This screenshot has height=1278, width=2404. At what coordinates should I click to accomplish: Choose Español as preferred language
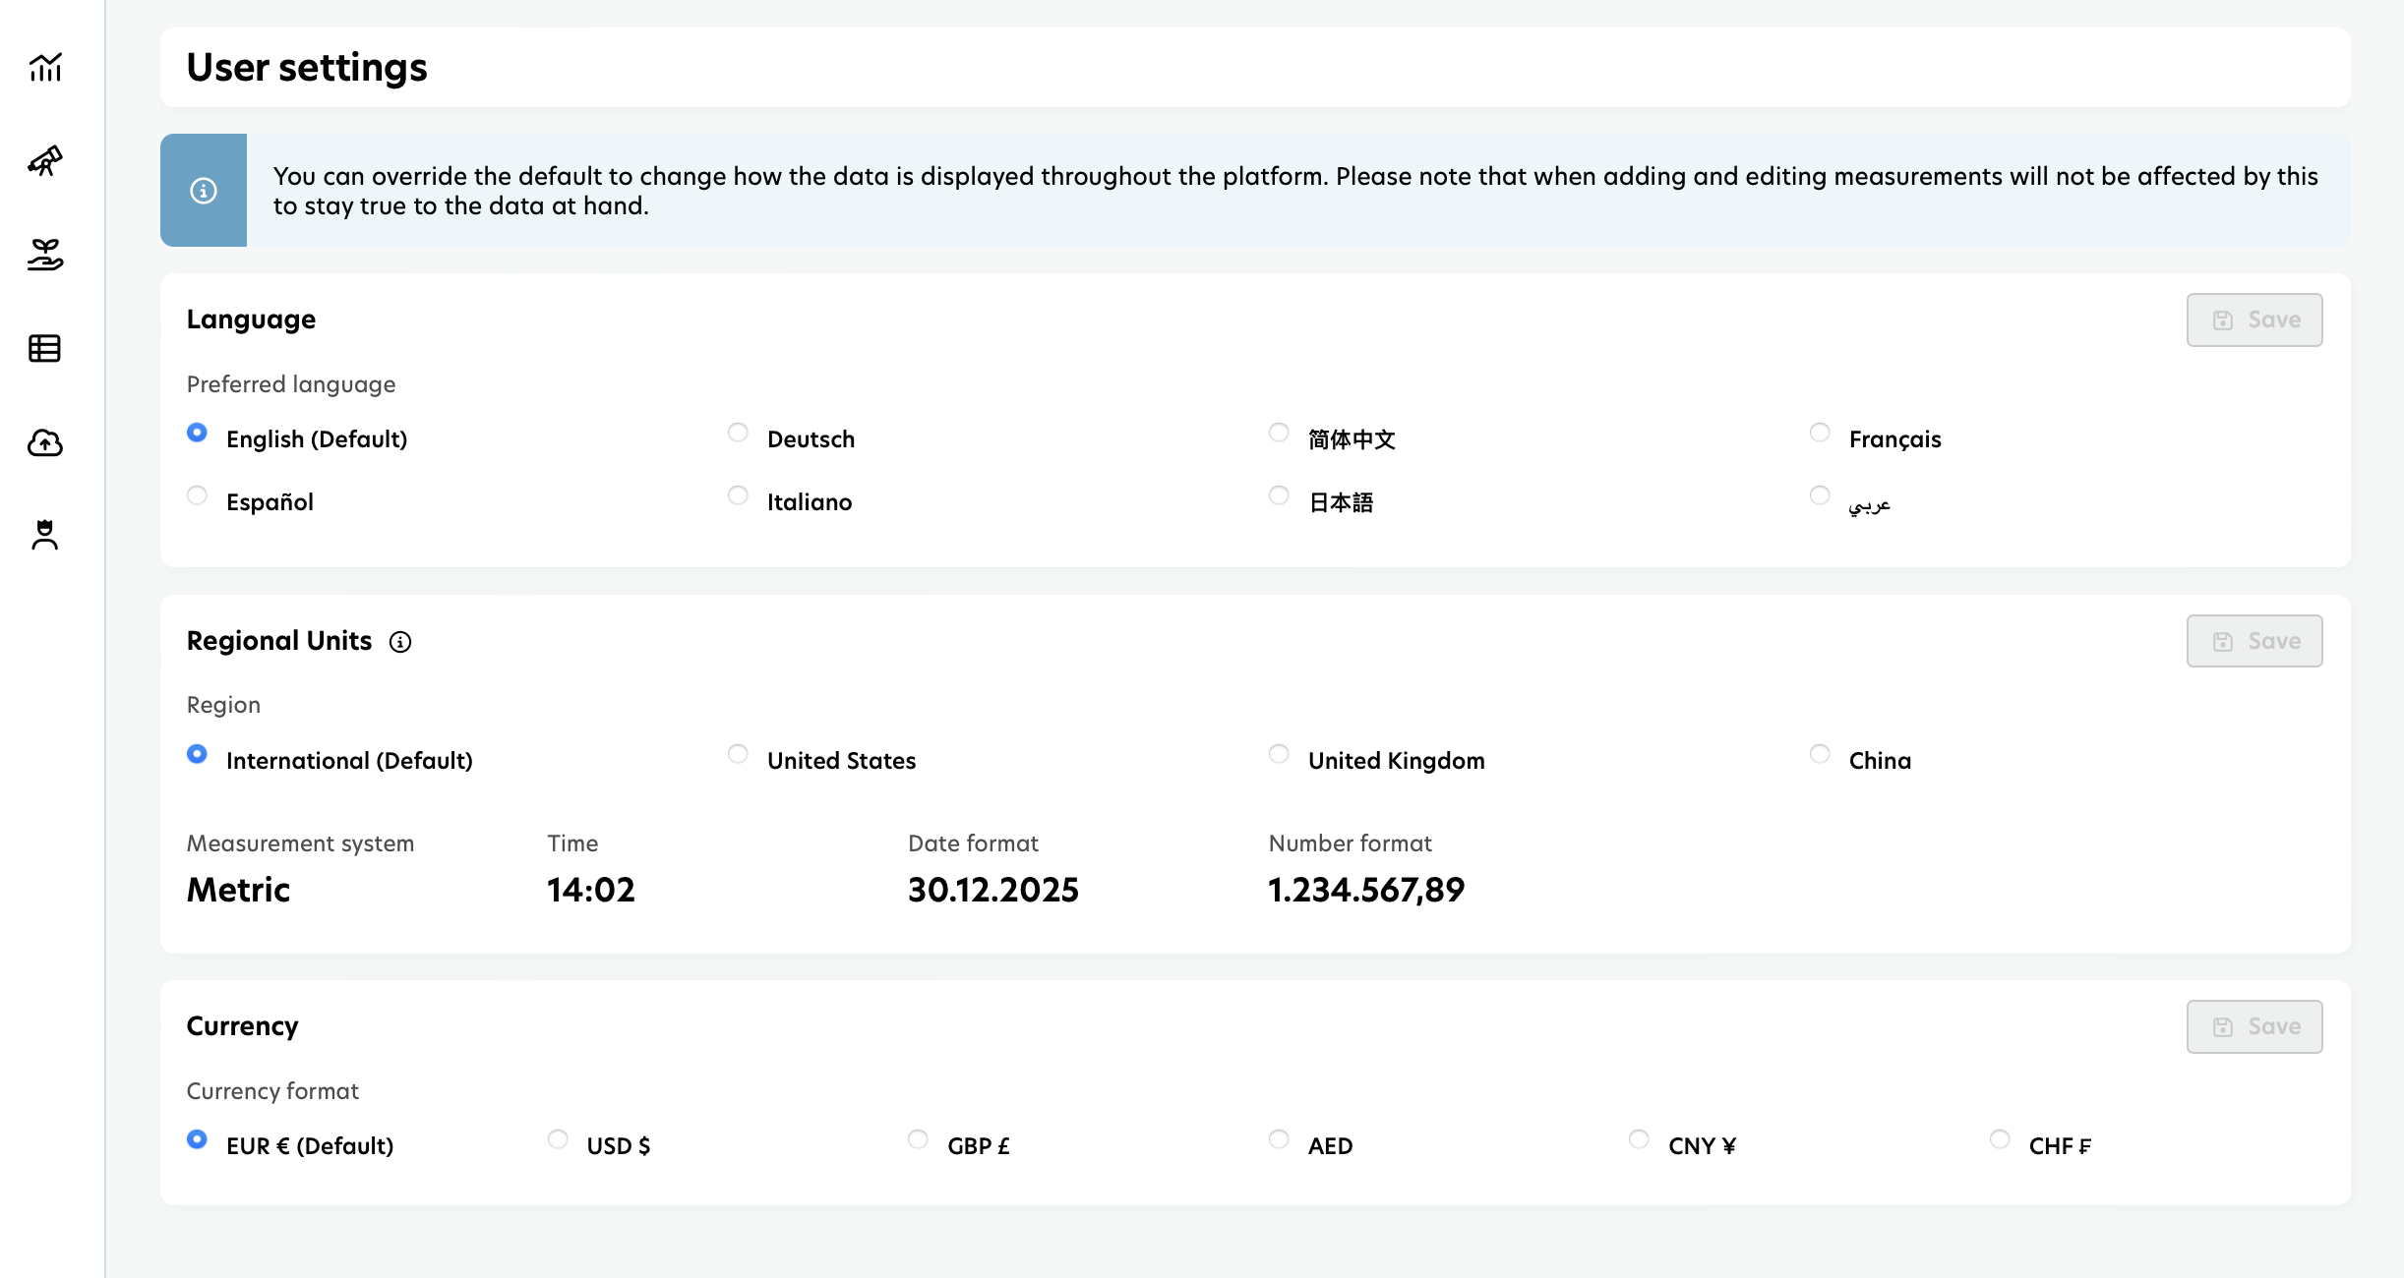tap(197, 496)
